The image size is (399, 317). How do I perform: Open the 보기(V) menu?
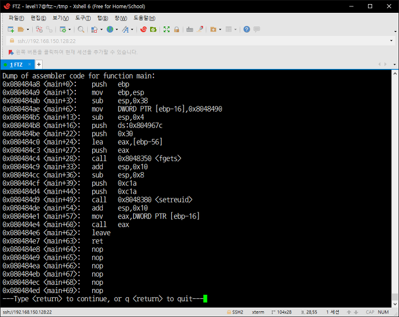(x=61, y=18)
